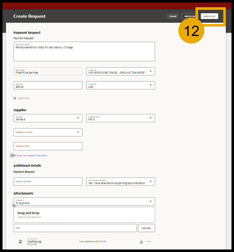
Task: Open the Supplier Contact dropdown
Action: 78,132
